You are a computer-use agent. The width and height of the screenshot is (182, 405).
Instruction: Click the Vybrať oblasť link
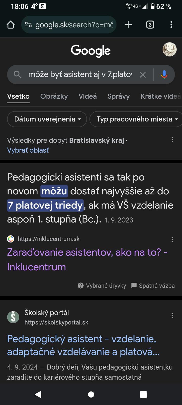point(28,150)
